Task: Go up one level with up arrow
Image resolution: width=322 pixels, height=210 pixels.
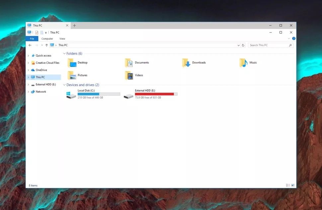Action: [46, 45]
